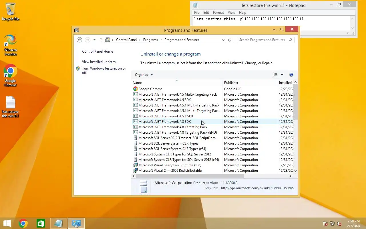Click the network tray icon
This screenshot has width=366, height=229.
click(x=332, y=224)
